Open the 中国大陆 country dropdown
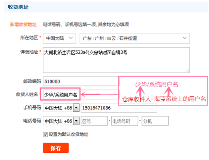Image resolution: width=209 pixels, height=160 pixels. (60, 38)
